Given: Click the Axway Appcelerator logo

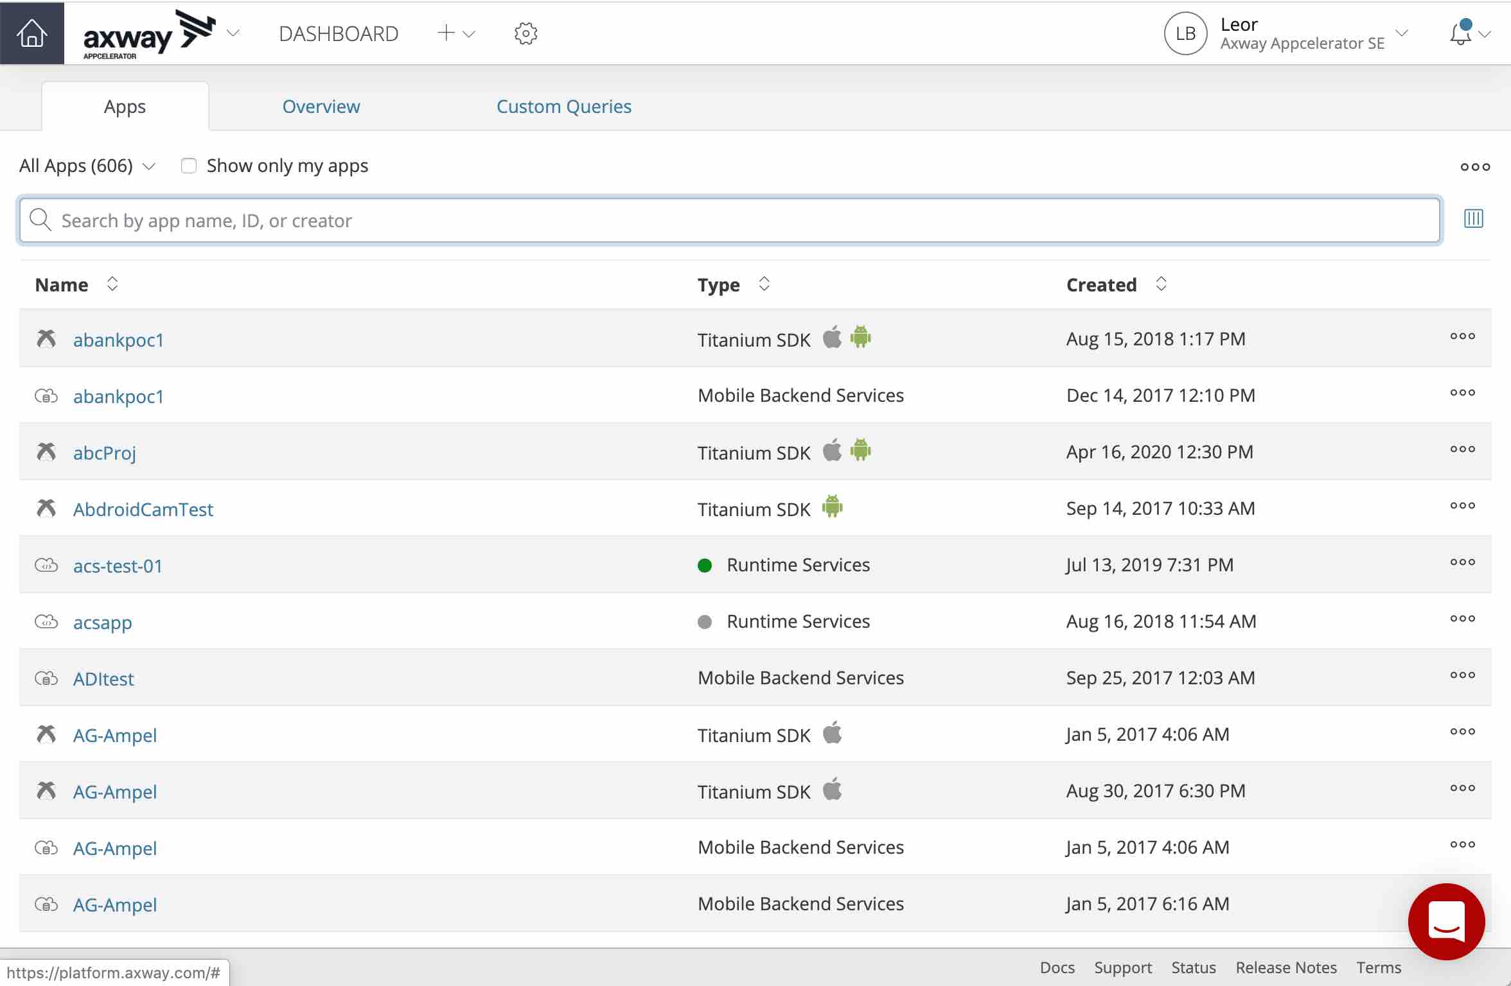Looking at the screenshot, I should tap(148, 35).
